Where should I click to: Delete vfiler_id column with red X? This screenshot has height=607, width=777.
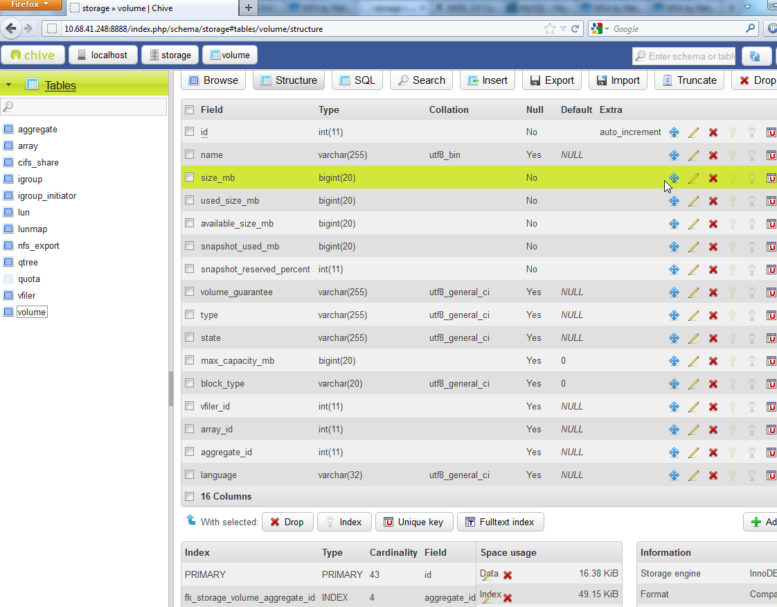coord(713,407)
